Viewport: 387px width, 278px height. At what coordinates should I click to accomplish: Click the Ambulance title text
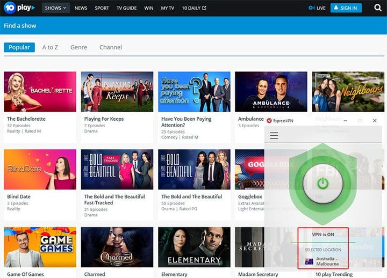[x=251, y=119]
